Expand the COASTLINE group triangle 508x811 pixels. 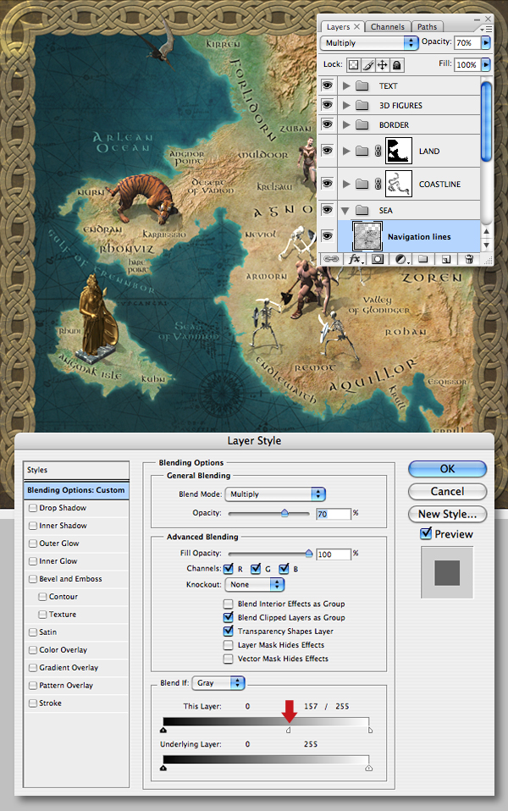click(x=346, y=185)
